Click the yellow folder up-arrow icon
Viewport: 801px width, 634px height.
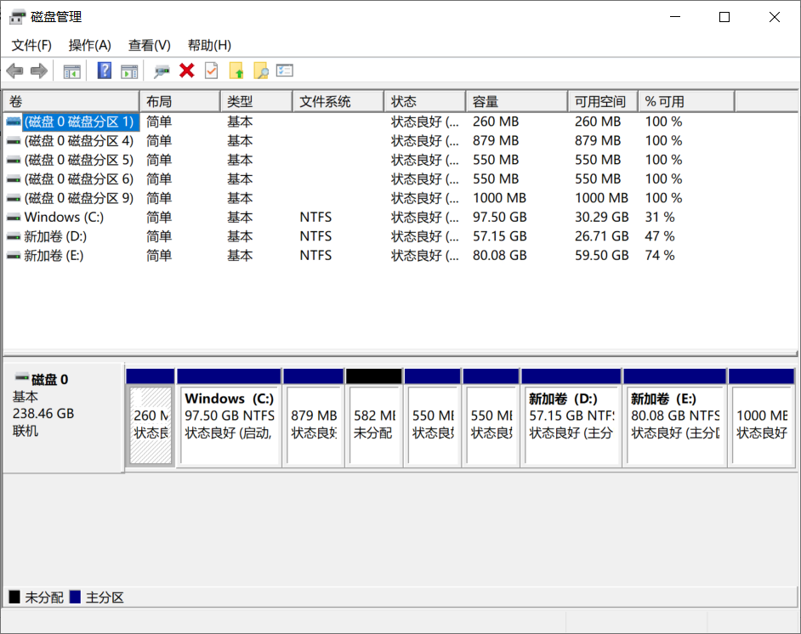coord(236,71)
